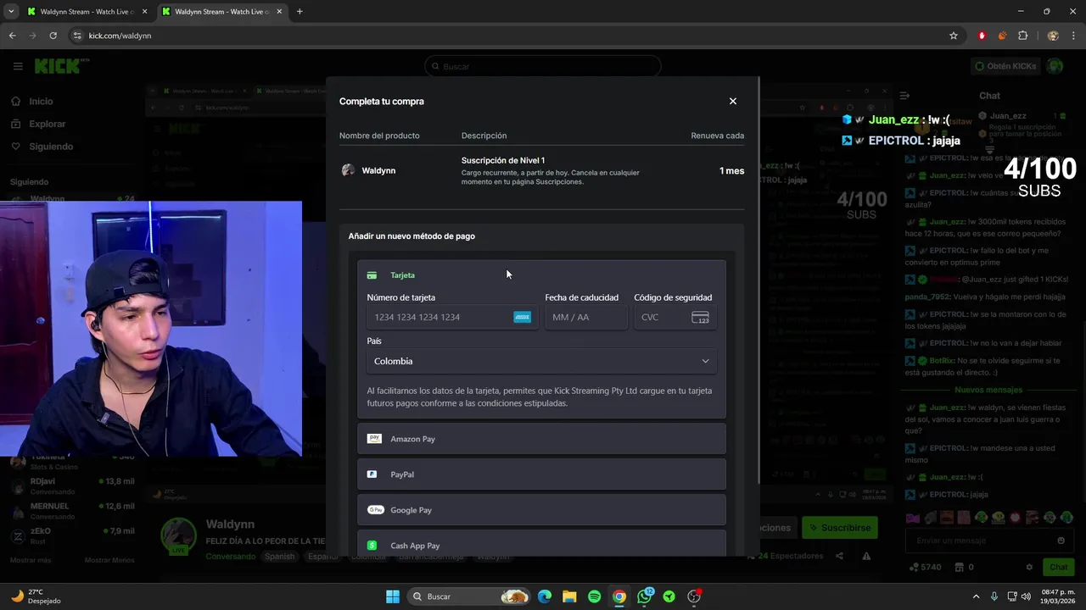
Task: Open the Kick user profile avatar
Action: 1055,66
